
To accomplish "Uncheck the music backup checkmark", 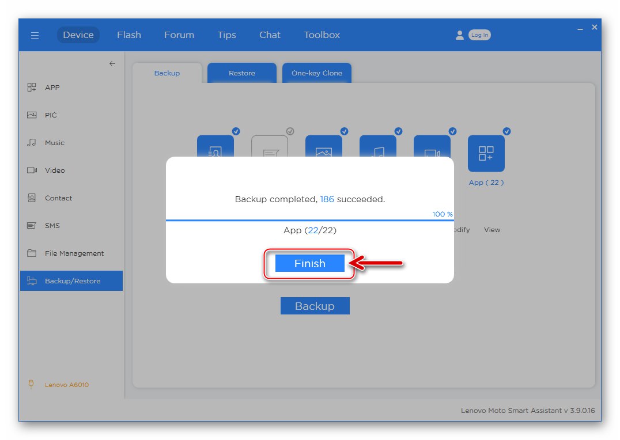I will (399, 131).
